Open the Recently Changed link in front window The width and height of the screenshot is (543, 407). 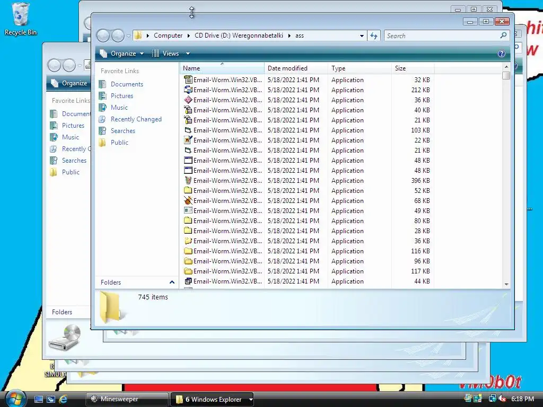tap(136, 119)
